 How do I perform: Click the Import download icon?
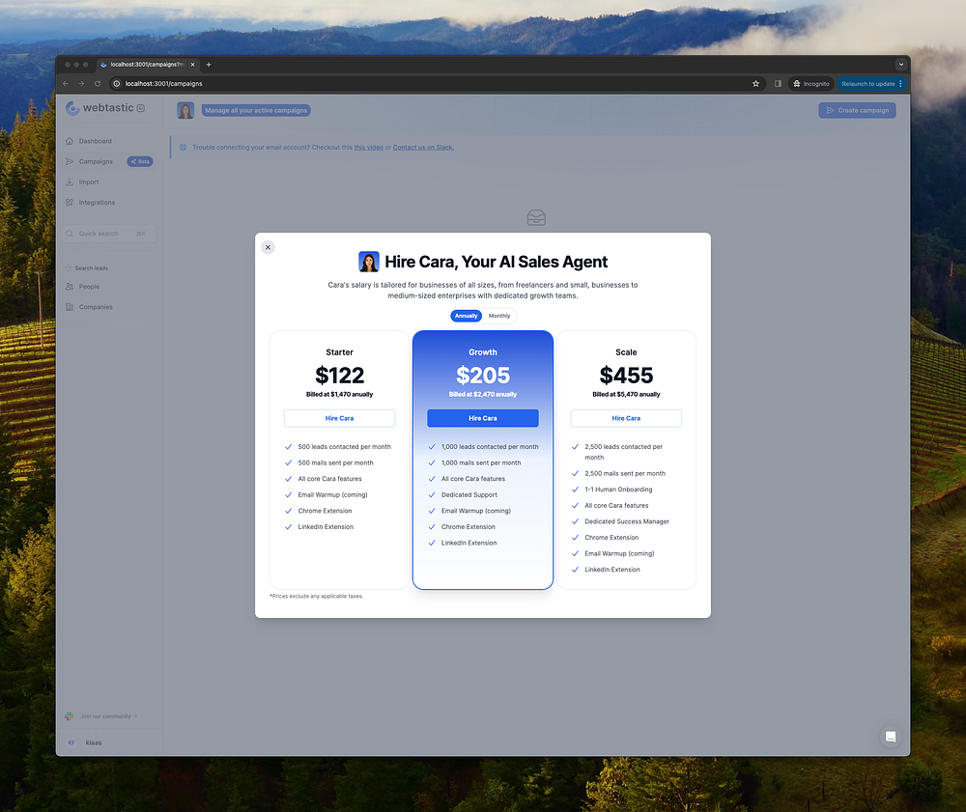click(x=70, y=182)
